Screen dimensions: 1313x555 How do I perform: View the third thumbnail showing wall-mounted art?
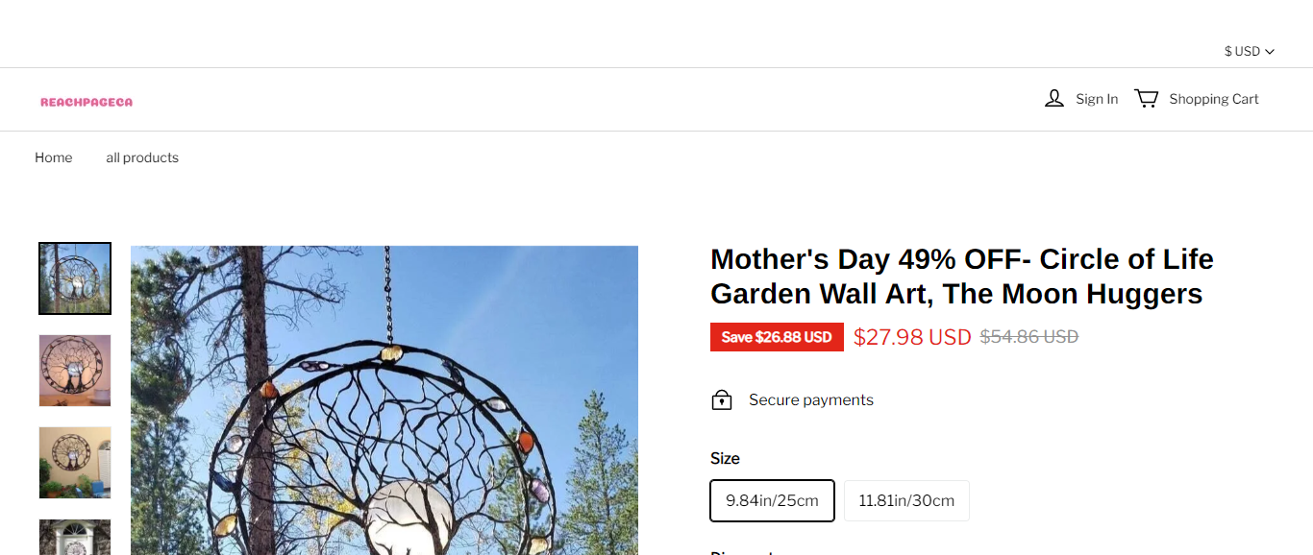point(75,463)
